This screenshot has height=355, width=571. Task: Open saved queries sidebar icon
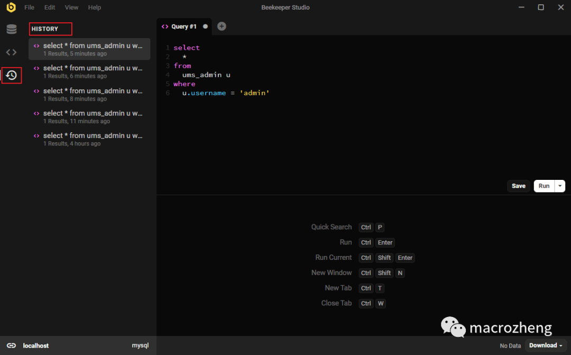click(x=11, y=52)
